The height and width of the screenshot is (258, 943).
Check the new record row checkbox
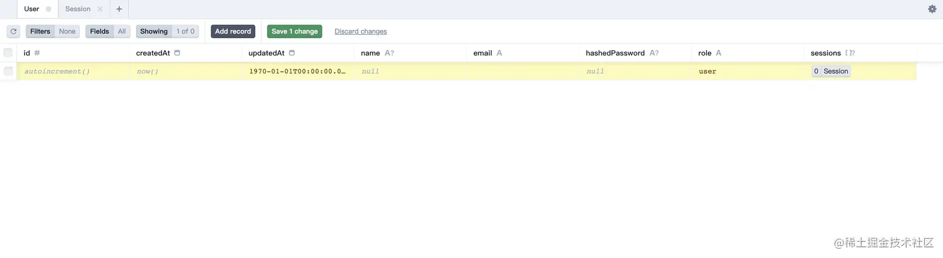point(8,71)
